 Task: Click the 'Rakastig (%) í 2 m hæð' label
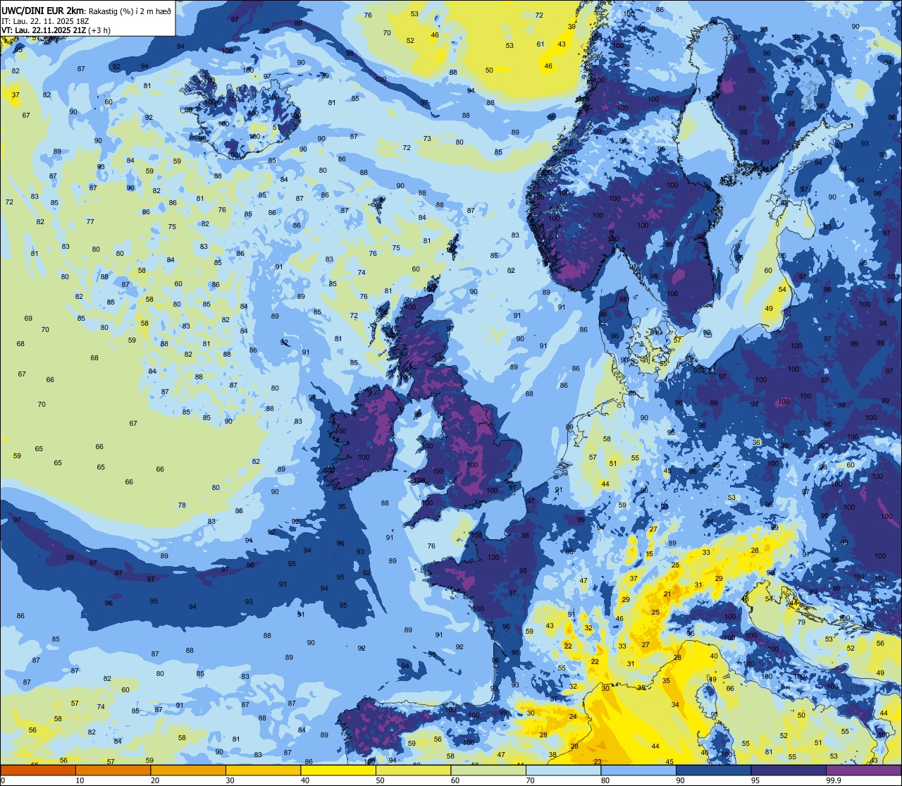point(130,11)
